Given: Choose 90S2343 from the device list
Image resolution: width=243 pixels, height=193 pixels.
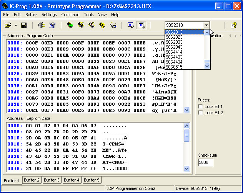Looking at the screenshot, I should [185, 47].
